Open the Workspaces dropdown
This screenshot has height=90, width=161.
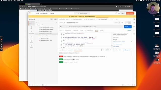[x=44, y=13]
